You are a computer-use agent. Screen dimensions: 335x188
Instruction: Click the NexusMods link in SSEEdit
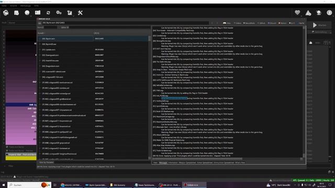click(x=249, y=23)
